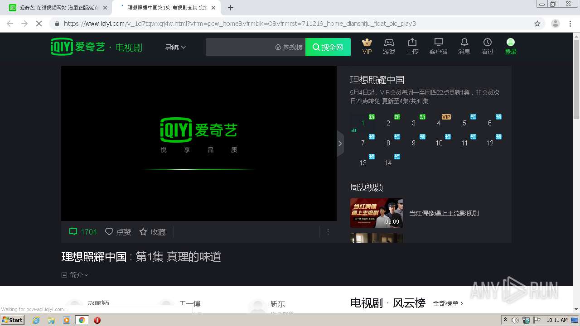Click the iQIYI logo in header
This screenshot has width=580, height=326.
[77, 47]
